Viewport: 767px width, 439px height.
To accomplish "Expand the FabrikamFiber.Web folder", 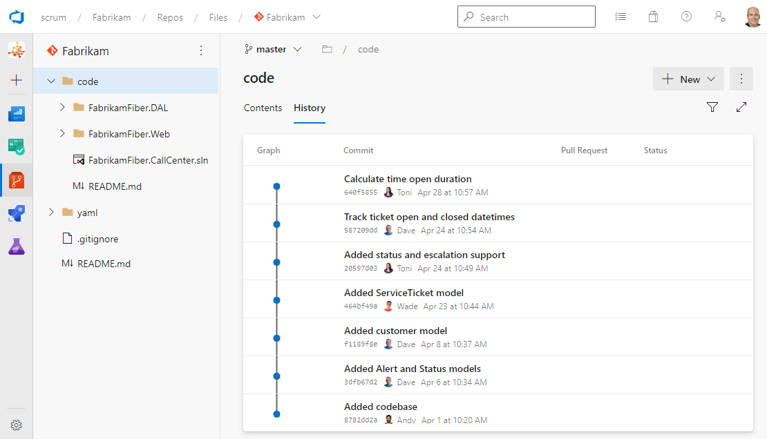I will click(x=62, y=133).
